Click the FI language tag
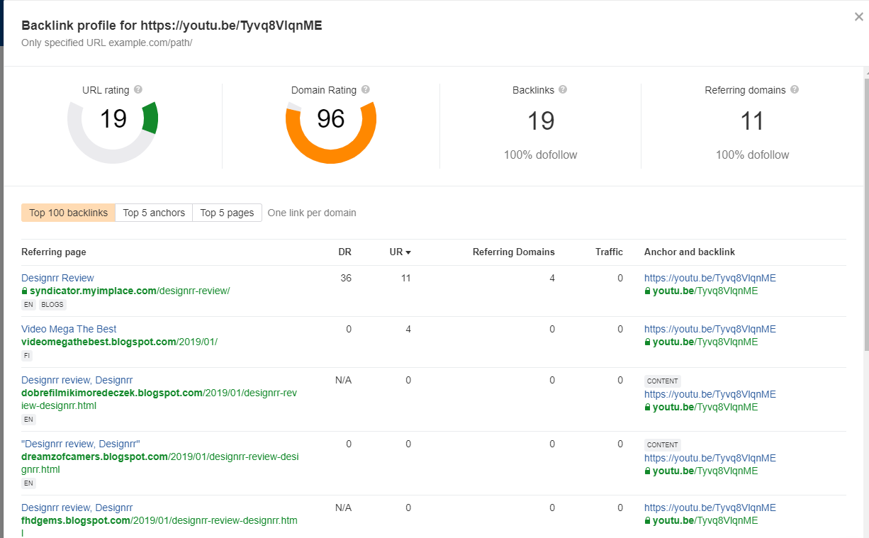Screen dimensions: 869x538 (x=27, y=356)
